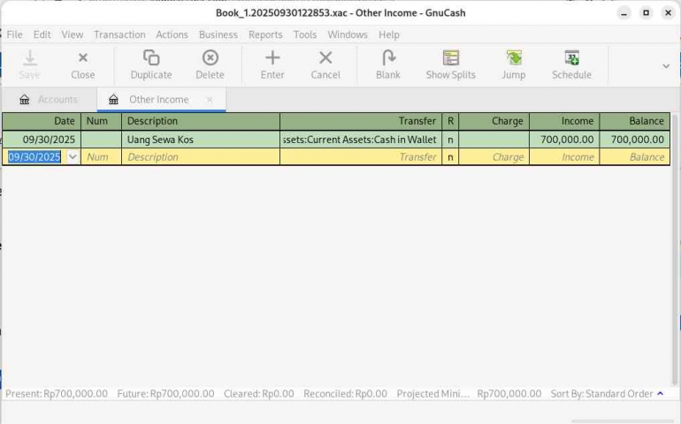The image size is (681, 424).
Task: Expand the Sort By status bar arrow
Action: click(660, 394)
